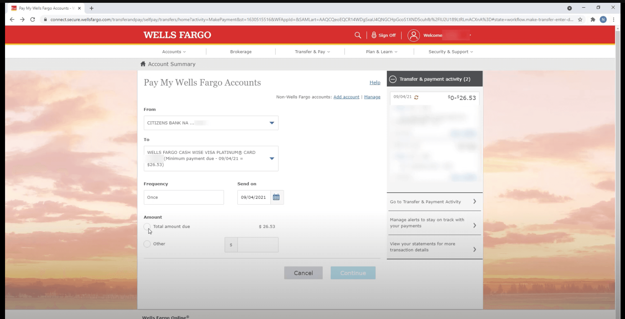Click the Account Summary home icon
625x319 pixels.
[x=143, y=64]
